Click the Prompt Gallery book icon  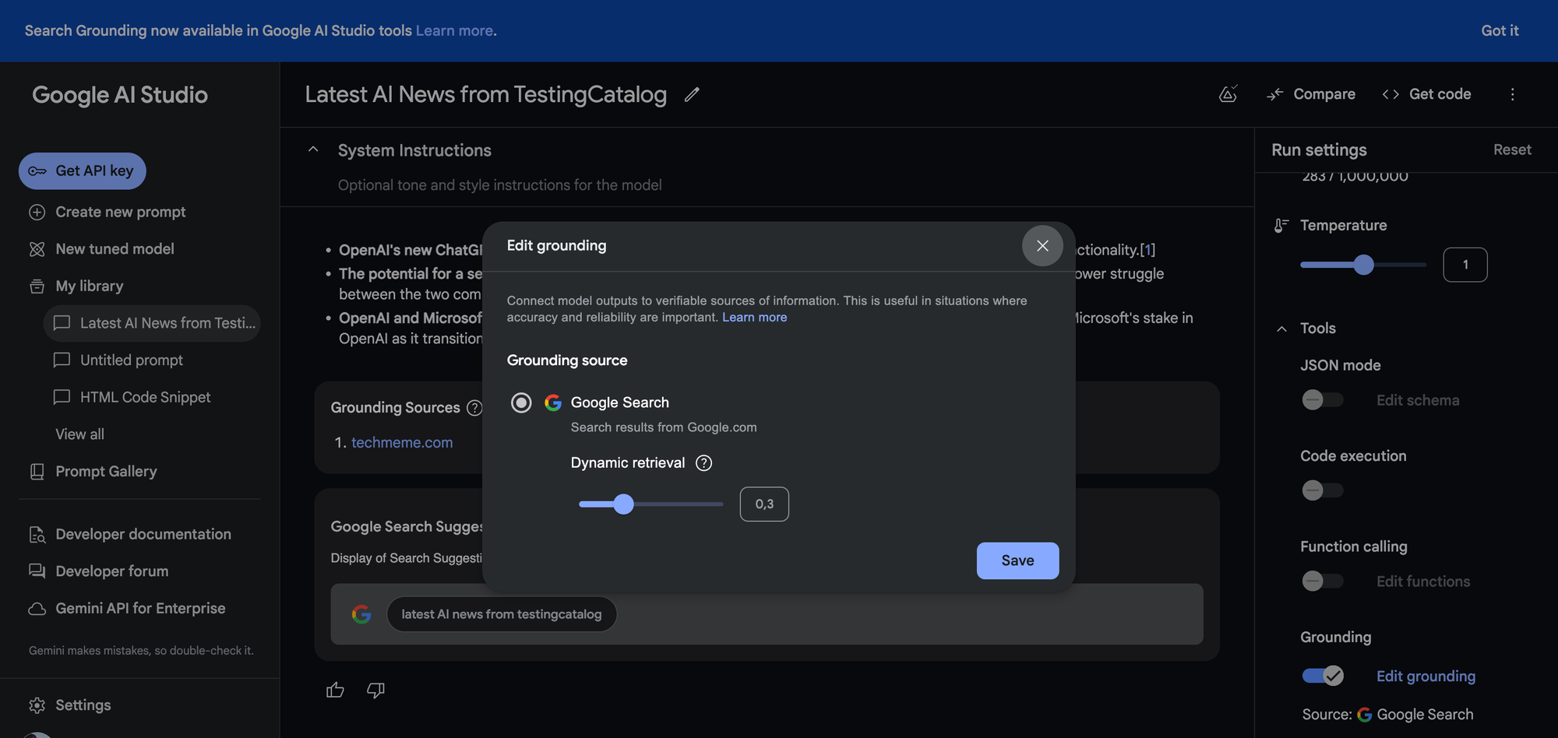pyautogui.click(x=37, y=472)
